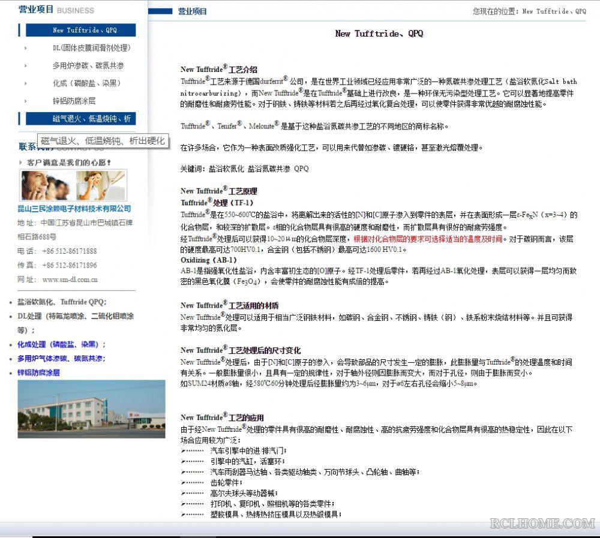The image size is (600, 538).
Task: Click arrow bullet beside 多用炉渗碳、碳氮共渗
Action: [26, 66]
